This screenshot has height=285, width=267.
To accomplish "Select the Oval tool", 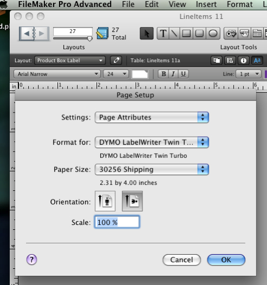I will [x=213, y=34].
